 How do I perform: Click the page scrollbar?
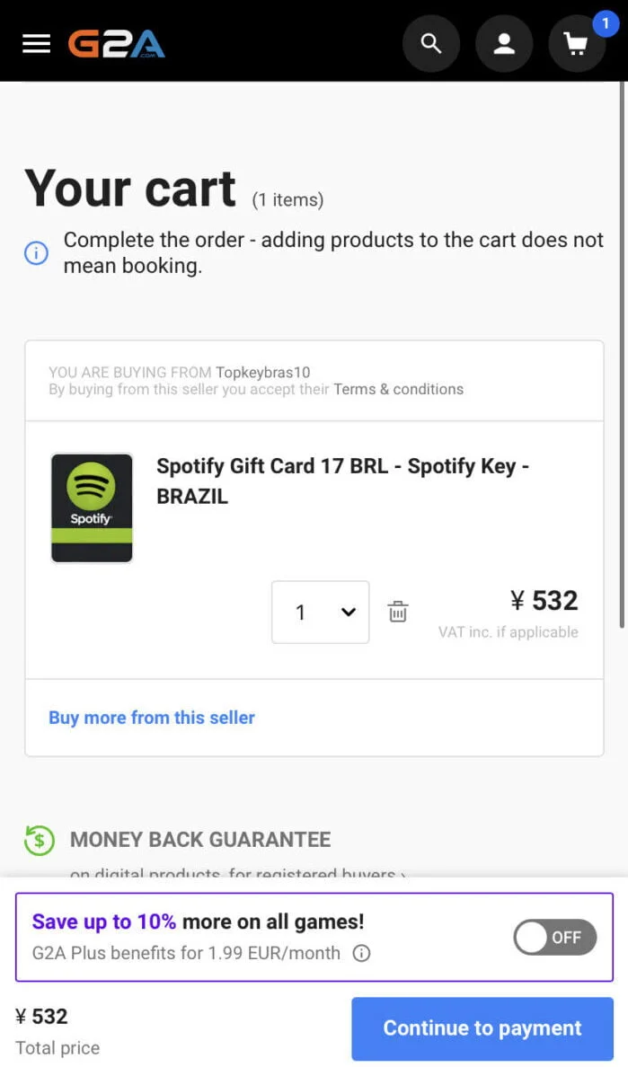(x=623, y=359)
